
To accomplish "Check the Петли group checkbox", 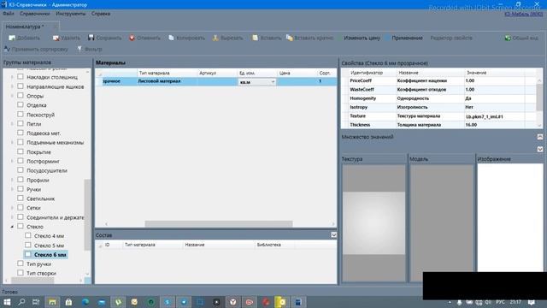I will (x=21, y=123).
